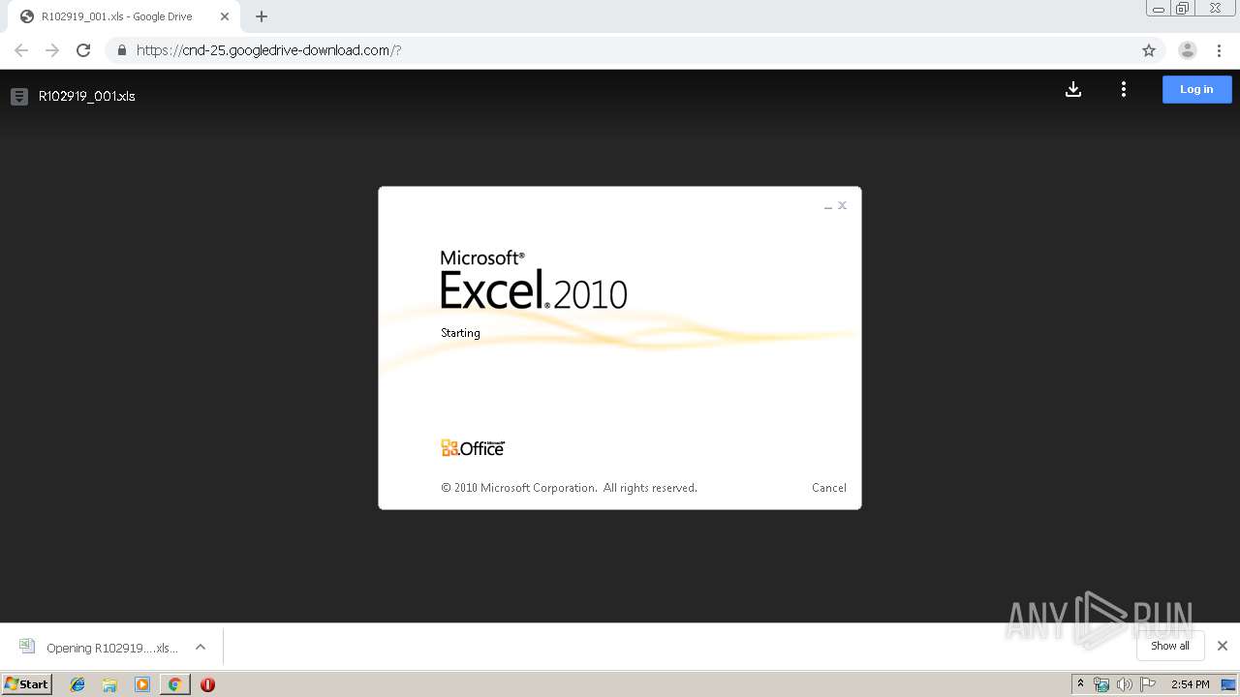The image size is (1240, 697).
Task: Cancel the Excel 2010 startup
Action: coord(828,488)
